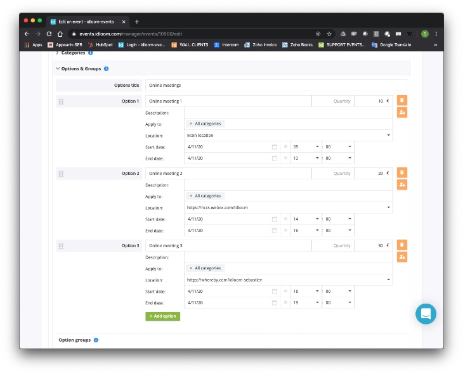Go back to the previous page
Viewport: 463px width, 374px height.
tap(27, 34)
